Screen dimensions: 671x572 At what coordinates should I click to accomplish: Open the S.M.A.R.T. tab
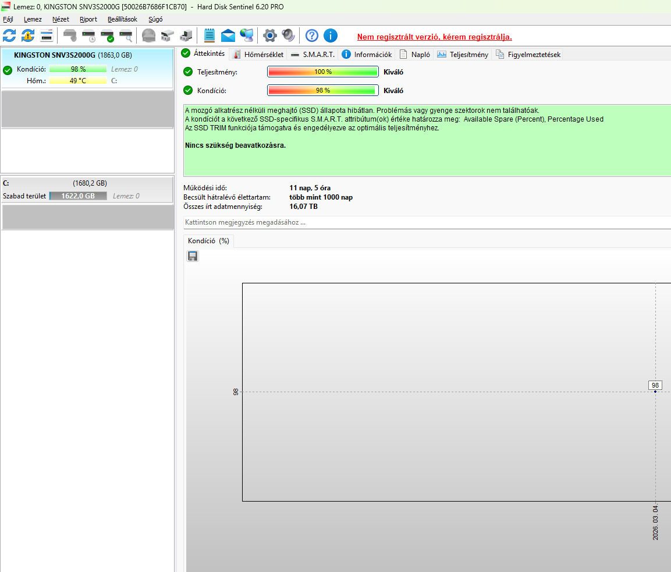click(x=313, y=54)
